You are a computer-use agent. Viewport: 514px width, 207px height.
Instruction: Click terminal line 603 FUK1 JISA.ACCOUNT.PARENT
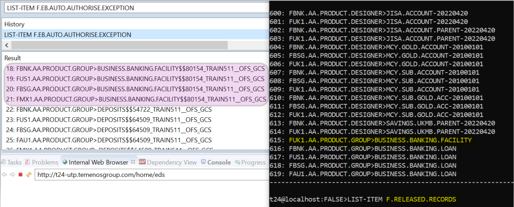pyautogui.click(x=382, y=39)
